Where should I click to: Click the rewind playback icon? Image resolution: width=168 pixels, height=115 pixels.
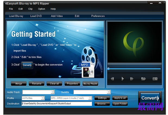[x=112, y=79]
